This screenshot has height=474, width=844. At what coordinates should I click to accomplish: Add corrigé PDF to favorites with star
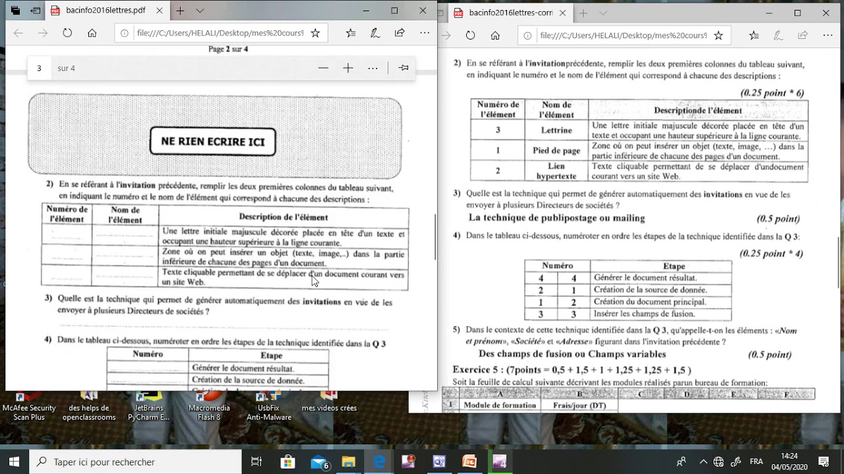click(x=718, y=36)
